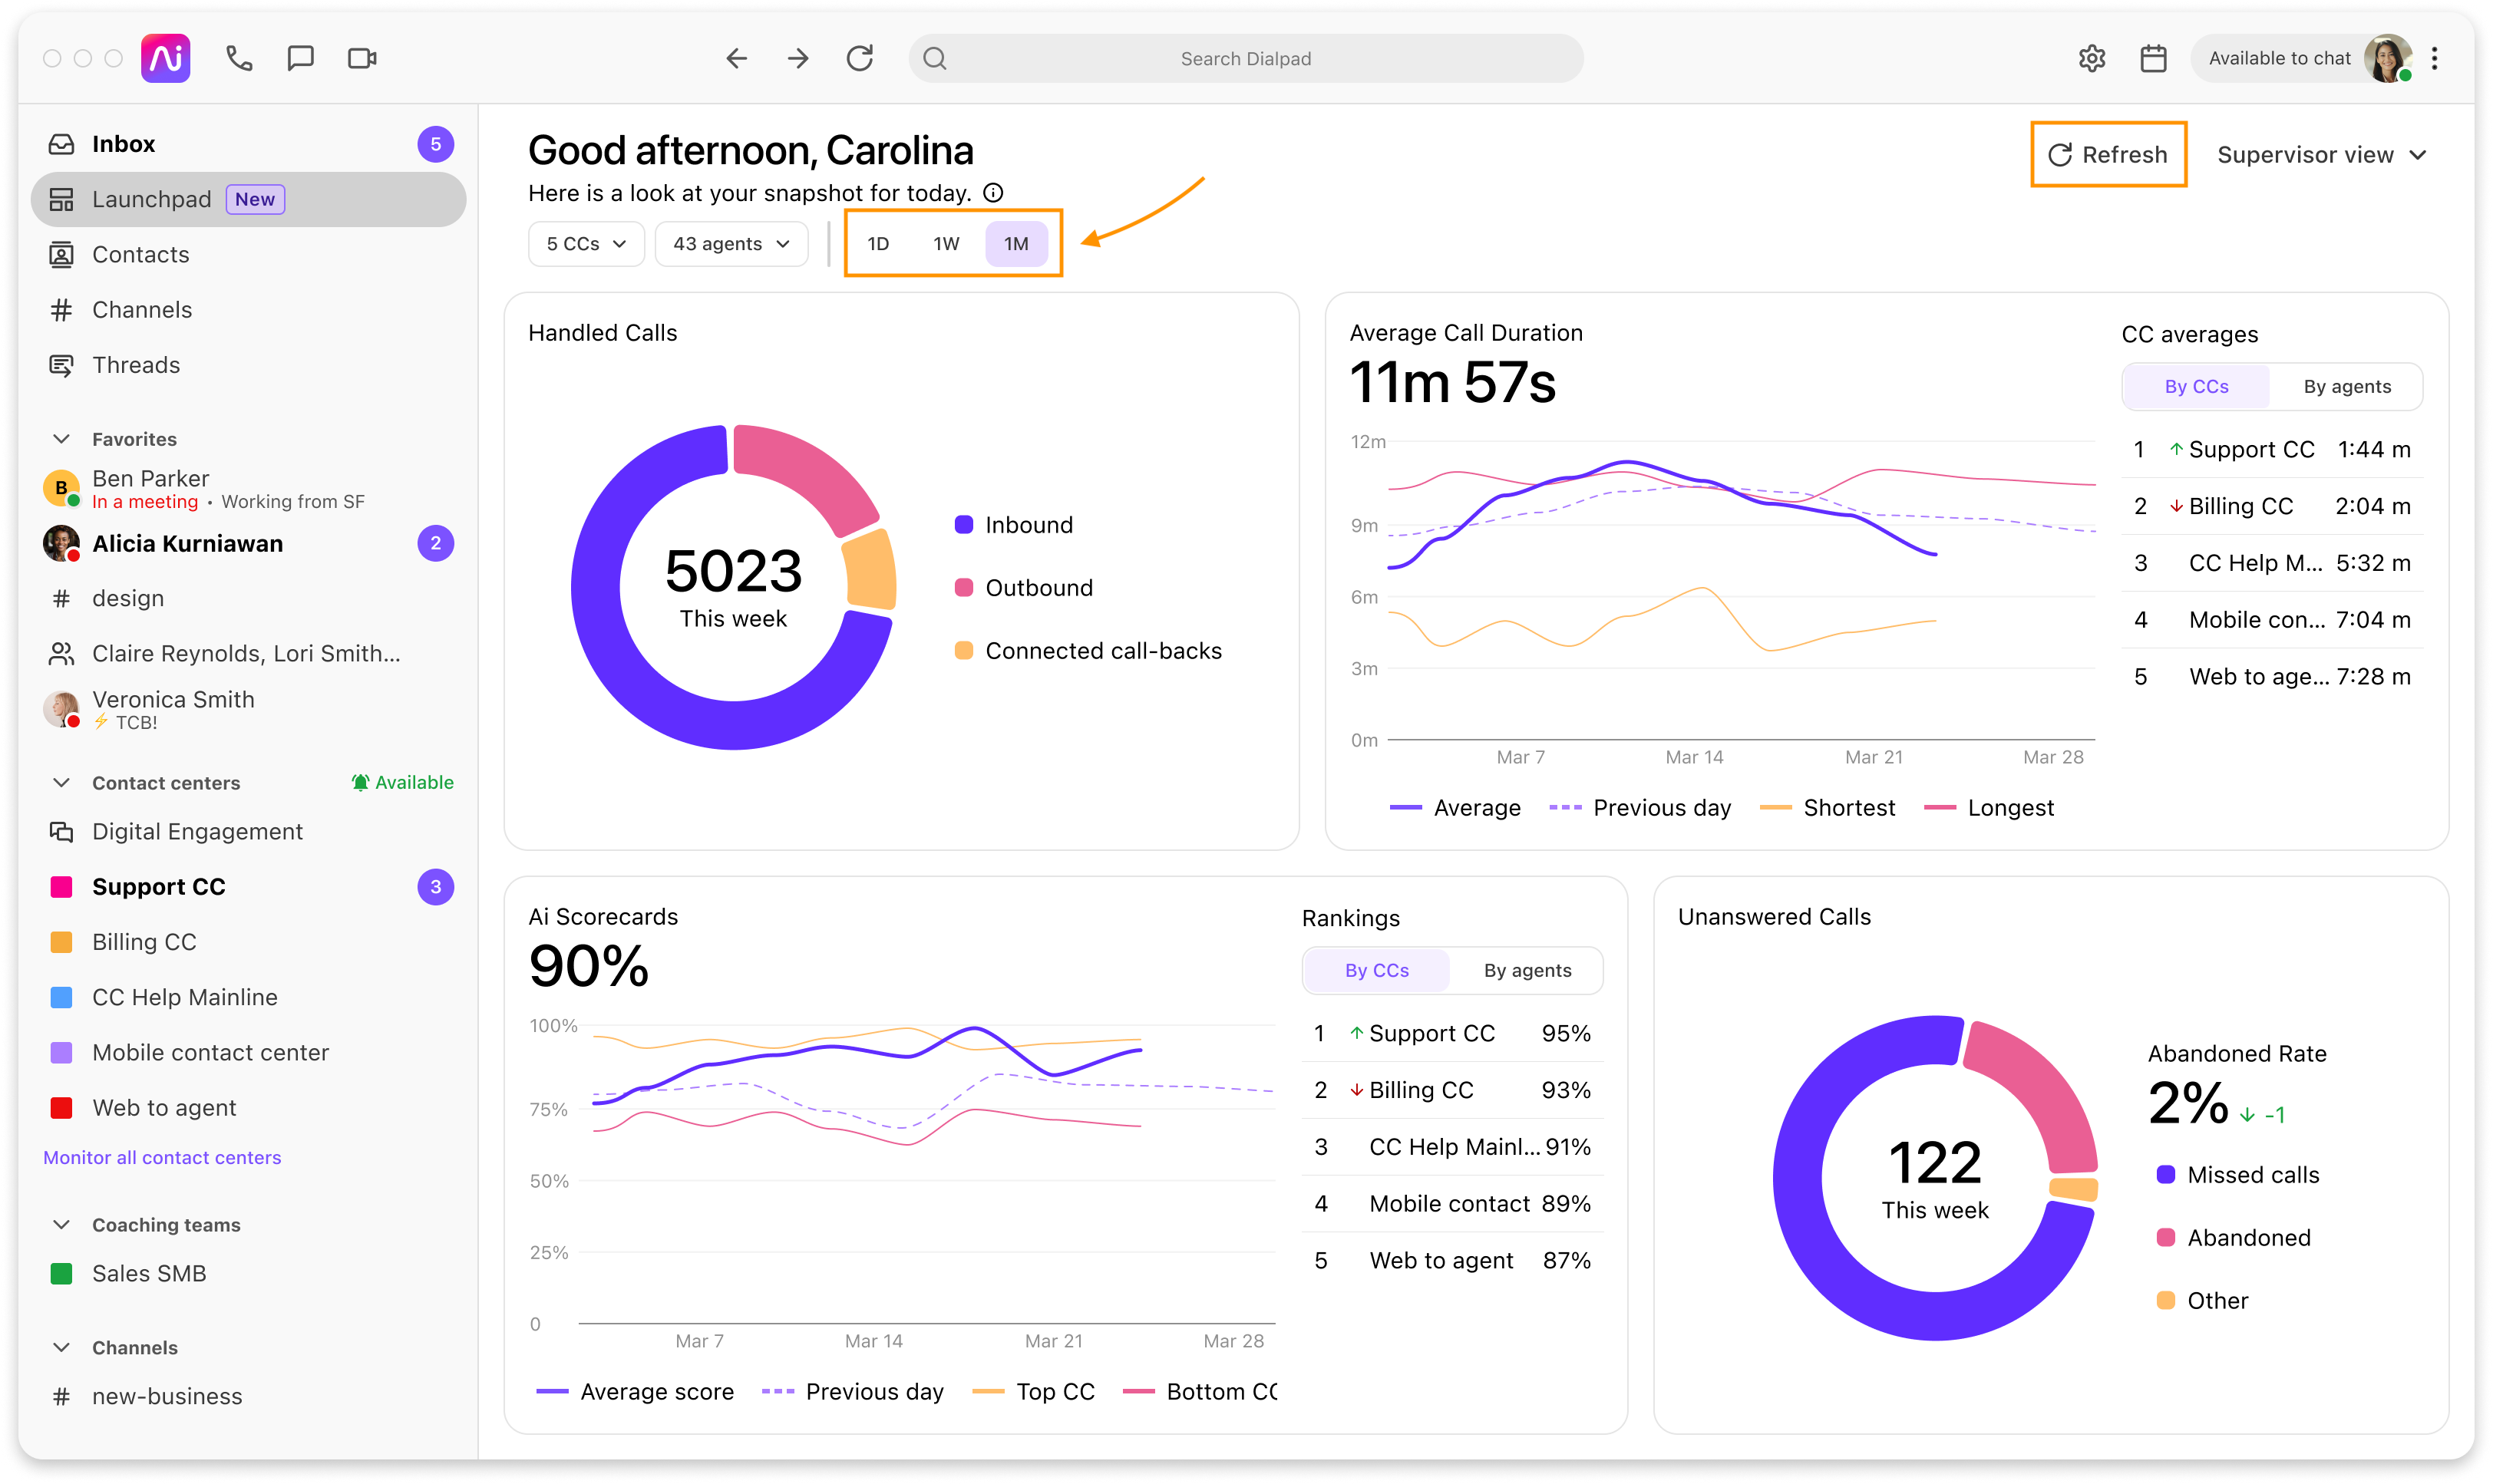This screenshot has height=1484, width=2493.
Task: Open Alicia Kurniawan's chat
Action: [x=248, y=543]
